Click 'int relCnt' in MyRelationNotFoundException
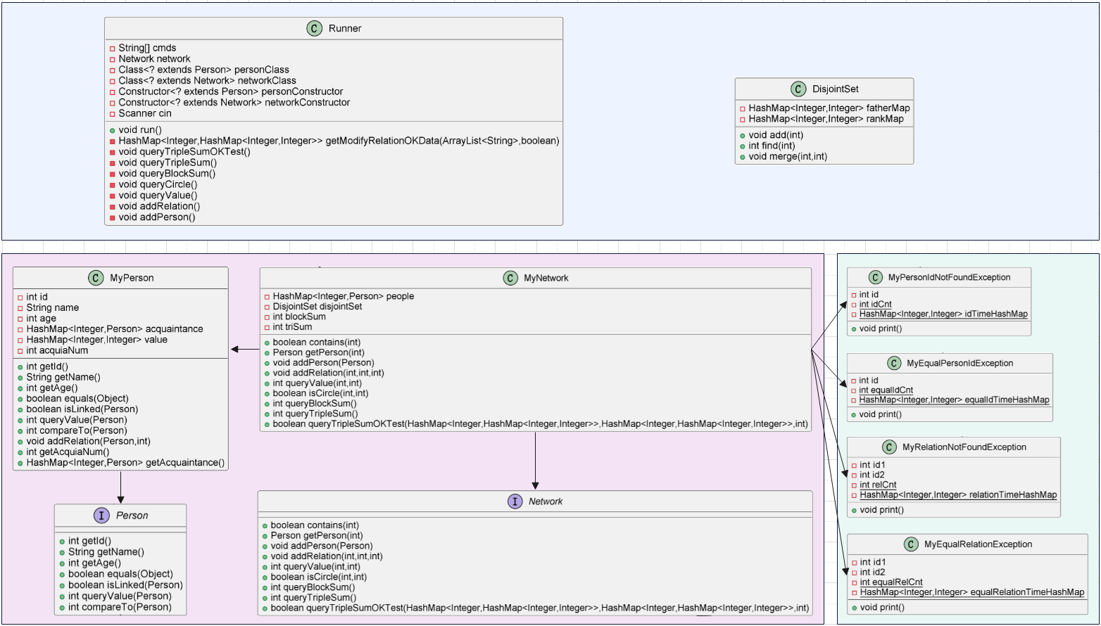 [x=878, y=485]
